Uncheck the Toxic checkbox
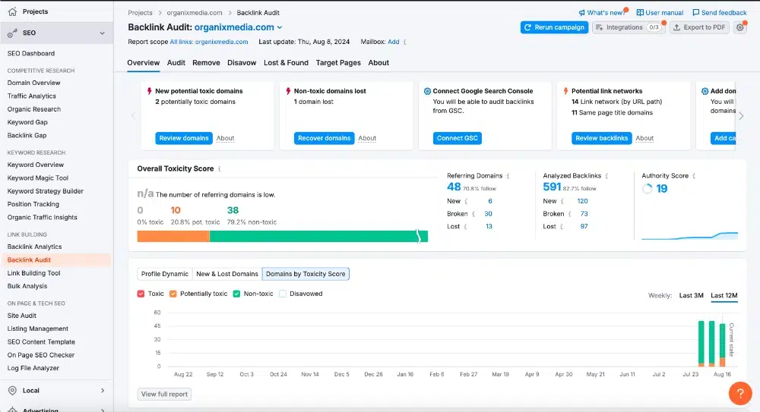This screenshot has width=760, height=412. pos(141,294)
